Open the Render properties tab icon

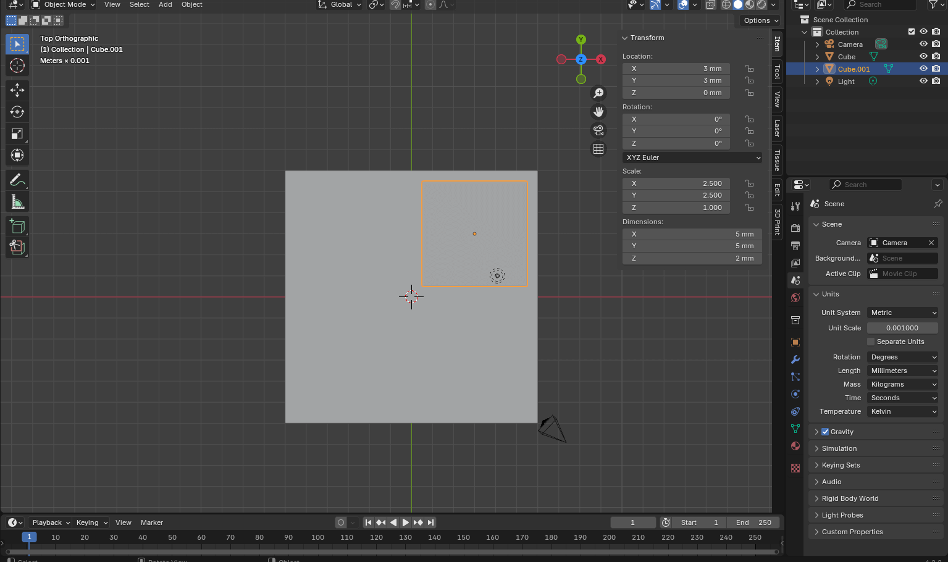[x=795, y=228]
